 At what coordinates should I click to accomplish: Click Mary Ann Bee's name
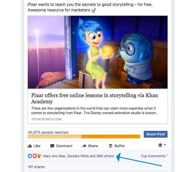[54, 156]
